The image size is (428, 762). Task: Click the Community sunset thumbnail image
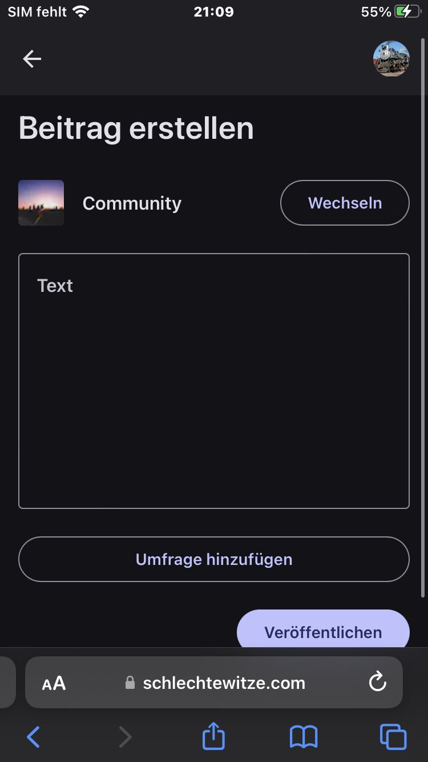[41, 203]
